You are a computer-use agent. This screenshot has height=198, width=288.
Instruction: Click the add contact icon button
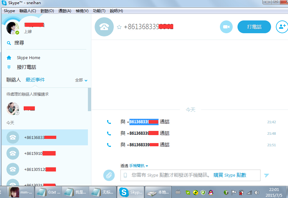tap(282, 27)
